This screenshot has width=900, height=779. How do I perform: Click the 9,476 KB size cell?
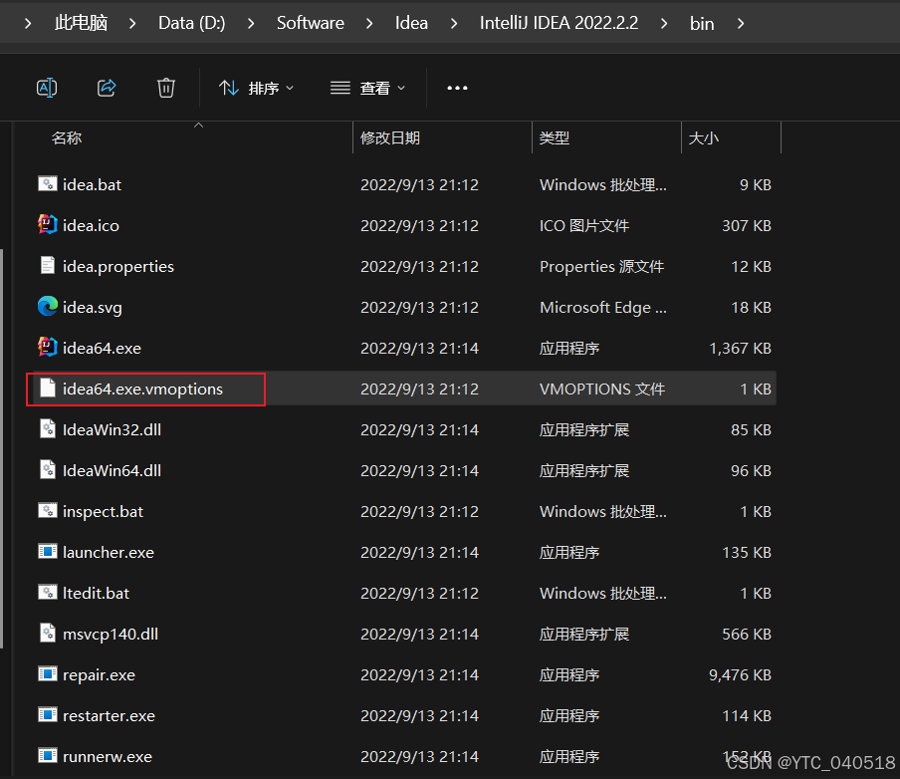[x=740, y=674]
